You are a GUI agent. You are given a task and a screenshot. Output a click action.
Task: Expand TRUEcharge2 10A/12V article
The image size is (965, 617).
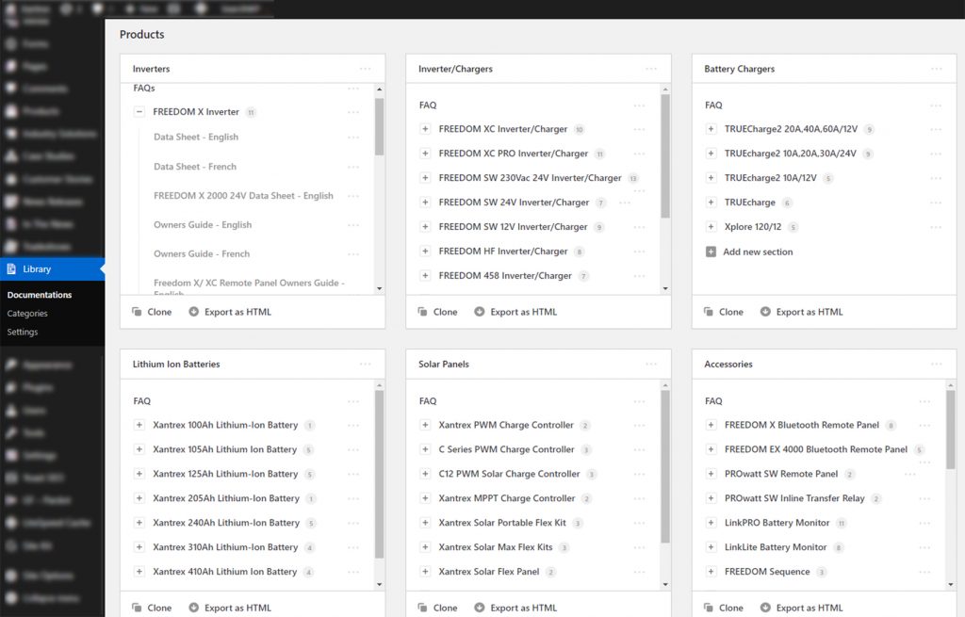[711, 178]
